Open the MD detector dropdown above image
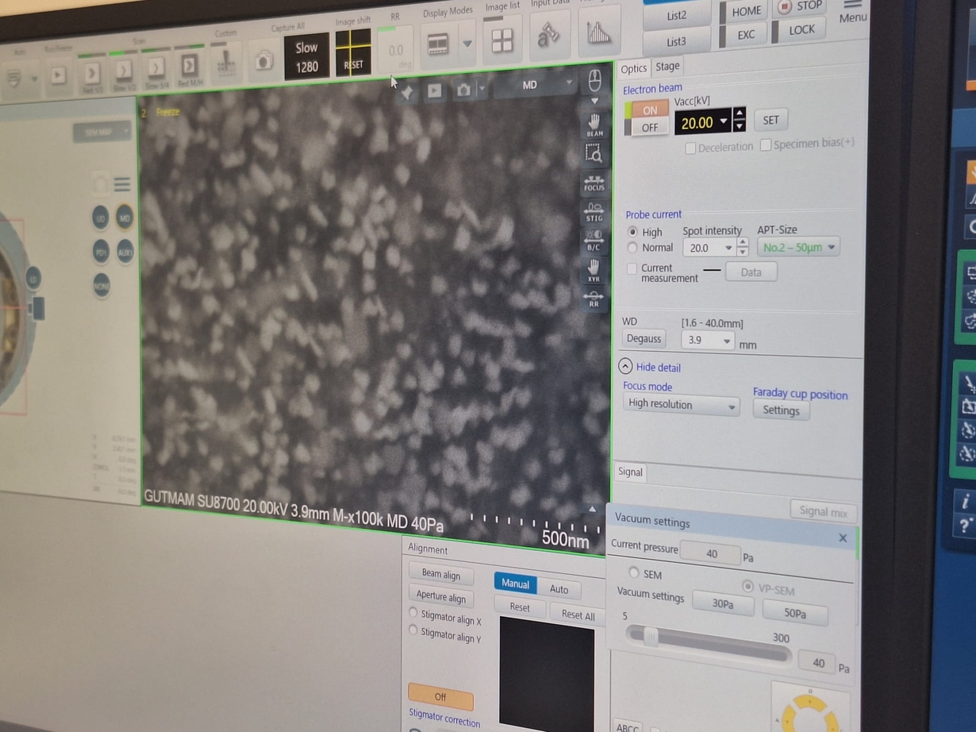 (535, 84)
